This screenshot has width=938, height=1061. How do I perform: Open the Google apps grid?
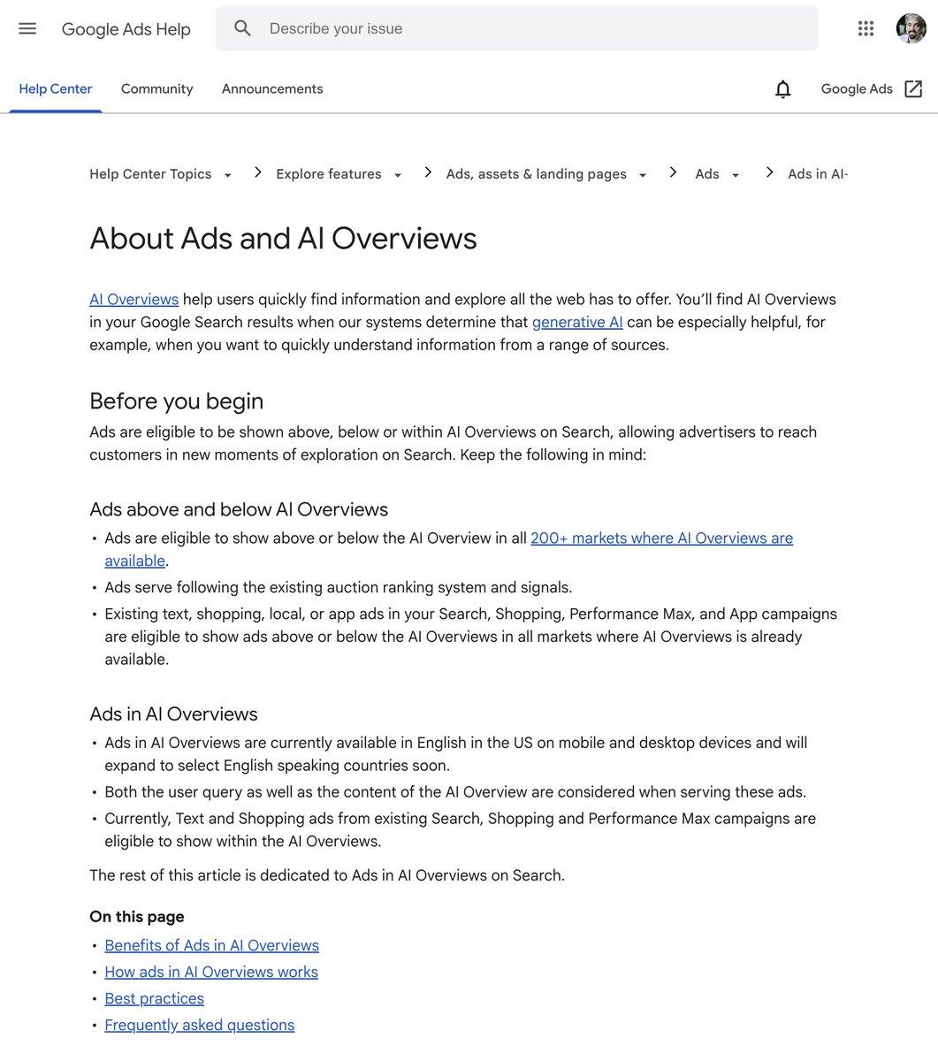866,28
